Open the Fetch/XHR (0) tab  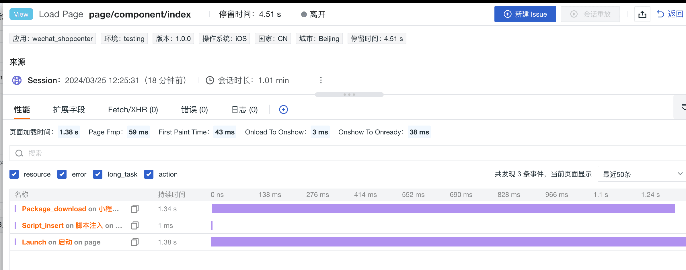pos(133,110)
